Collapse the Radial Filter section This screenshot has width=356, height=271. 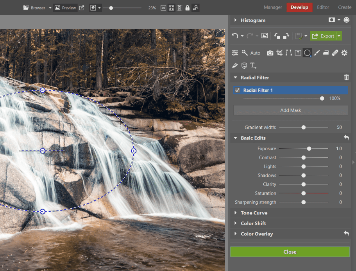(235, 78)
